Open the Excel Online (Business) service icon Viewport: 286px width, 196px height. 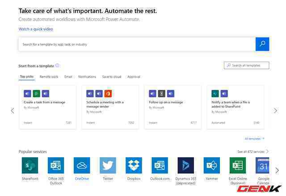pos(238,165)
